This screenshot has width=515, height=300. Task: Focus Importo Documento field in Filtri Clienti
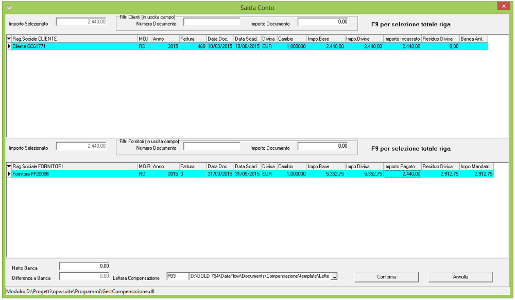[x=323, y=22]
